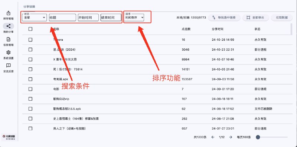Tick the 酷狗自动vip checkbox

[x=30, y=99]
